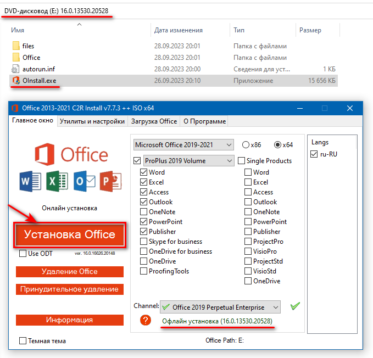Uncheck Outlook in the ProPlus list

pos(144,202)
